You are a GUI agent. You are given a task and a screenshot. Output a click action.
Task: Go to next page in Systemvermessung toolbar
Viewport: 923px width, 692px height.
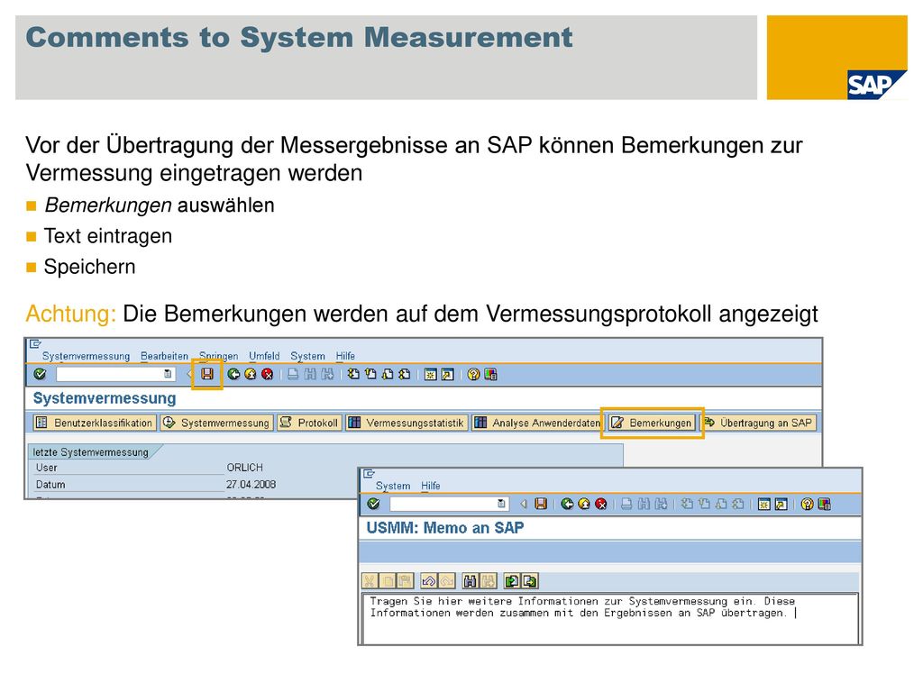[388, 374]
